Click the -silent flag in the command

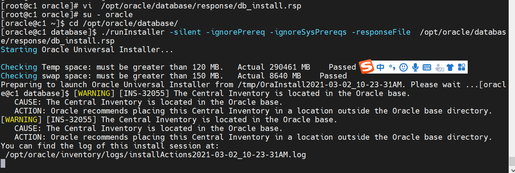click(185, 32)
